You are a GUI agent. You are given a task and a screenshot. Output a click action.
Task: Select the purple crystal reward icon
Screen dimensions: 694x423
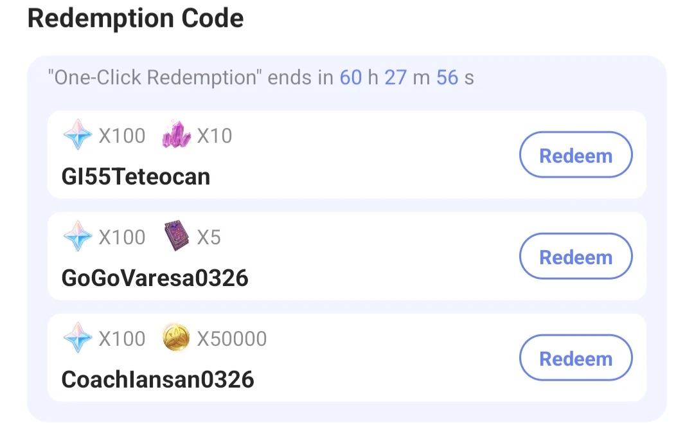click(x=176, y=135)
